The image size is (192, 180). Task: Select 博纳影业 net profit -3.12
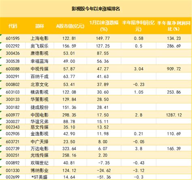pyautogui.click(x=139, y=171)
